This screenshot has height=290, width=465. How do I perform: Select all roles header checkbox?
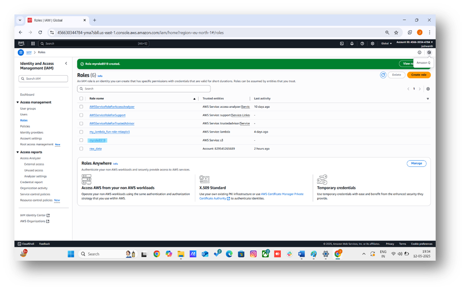click(x=81, y=99)
